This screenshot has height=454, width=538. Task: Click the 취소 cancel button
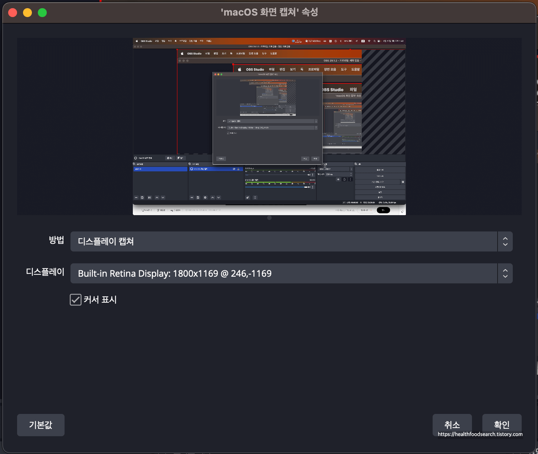tap(452, 425)
